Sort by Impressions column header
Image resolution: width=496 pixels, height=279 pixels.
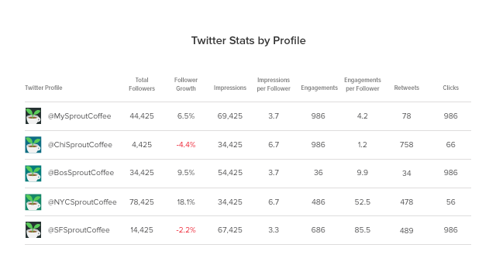click(x=230, y=88)
